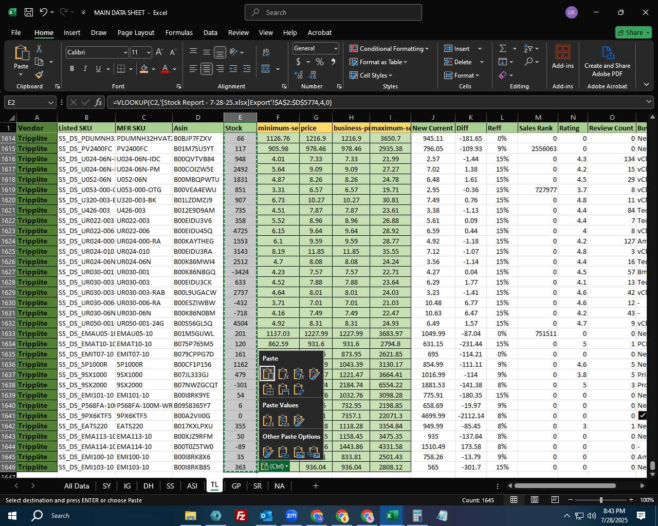Image resolution: width=658 pixels, height=526 pixels.
Task: Switch to Page Layout view
Action: [x=534, y=500]
